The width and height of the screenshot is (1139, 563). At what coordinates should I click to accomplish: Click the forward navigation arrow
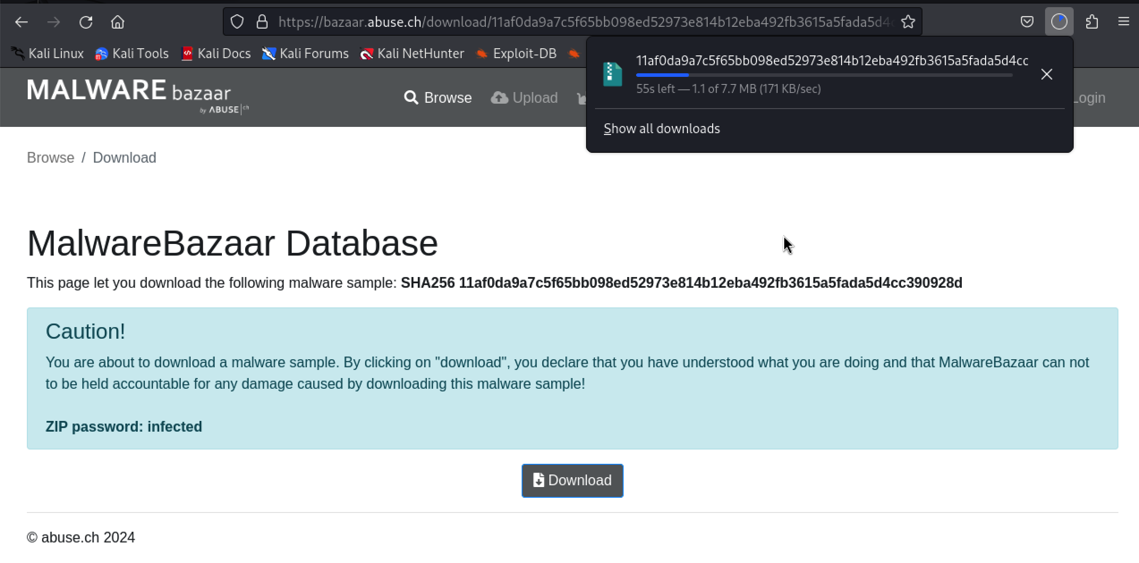point(54,22)
